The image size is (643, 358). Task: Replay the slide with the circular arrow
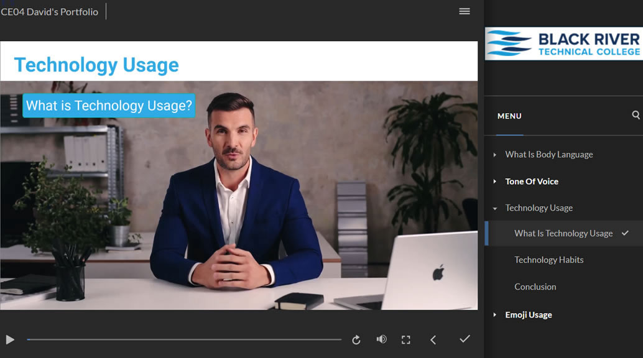click(356, 339)
